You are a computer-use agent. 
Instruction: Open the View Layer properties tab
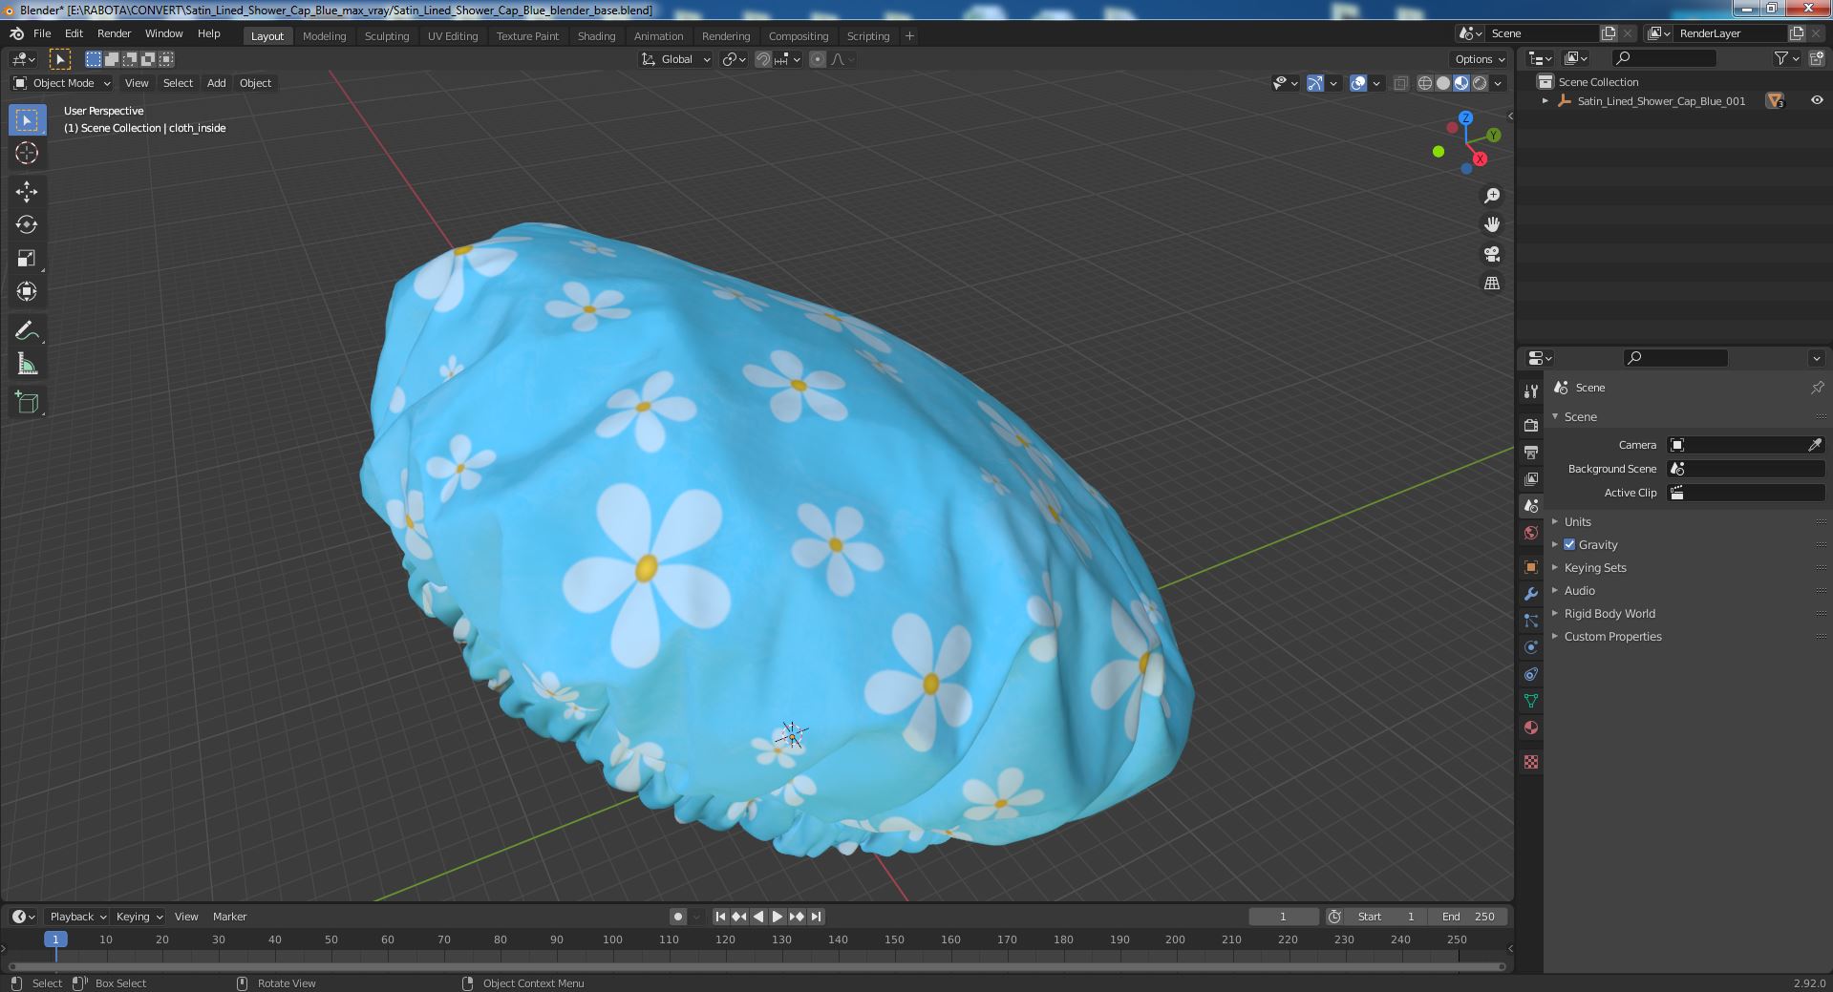(x=1531, y=478)
